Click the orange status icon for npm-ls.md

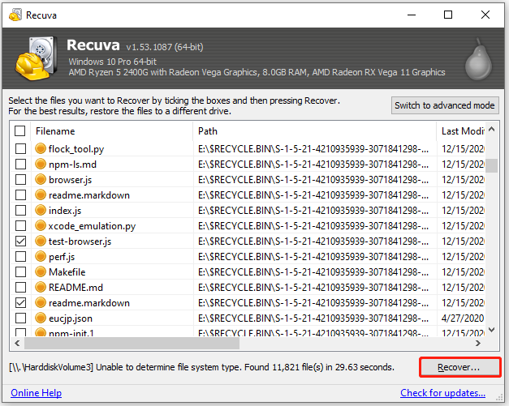[x=41, y=164]
